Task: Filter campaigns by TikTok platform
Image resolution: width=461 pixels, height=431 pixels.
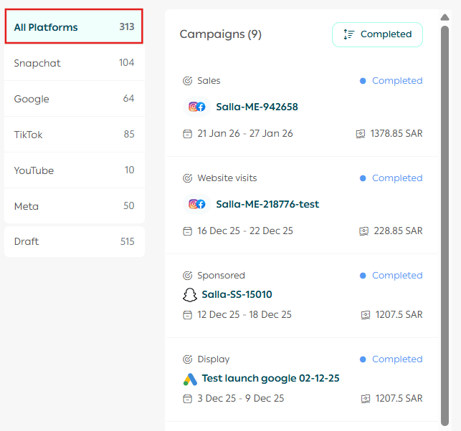Action: (x=74, y=135)
